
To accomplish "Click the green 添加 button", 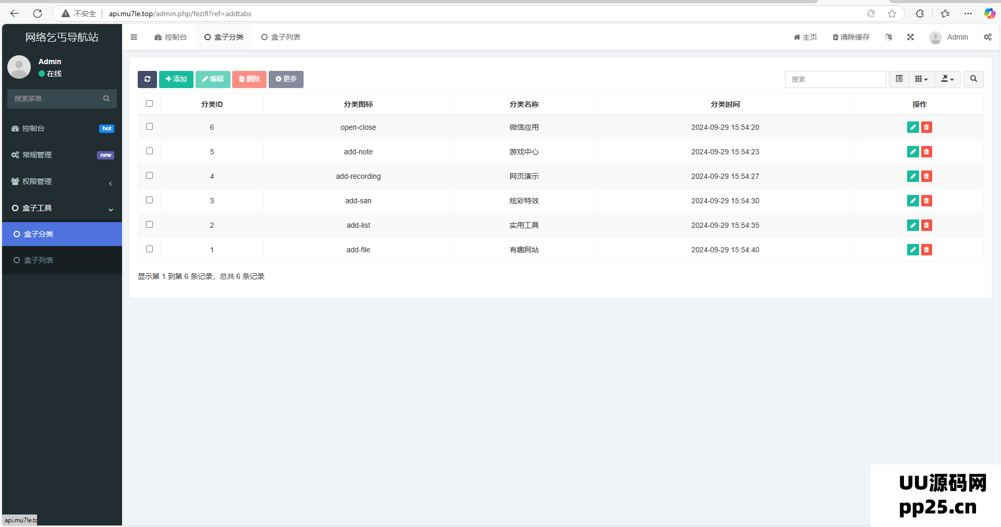I will [x=176, y=79].
